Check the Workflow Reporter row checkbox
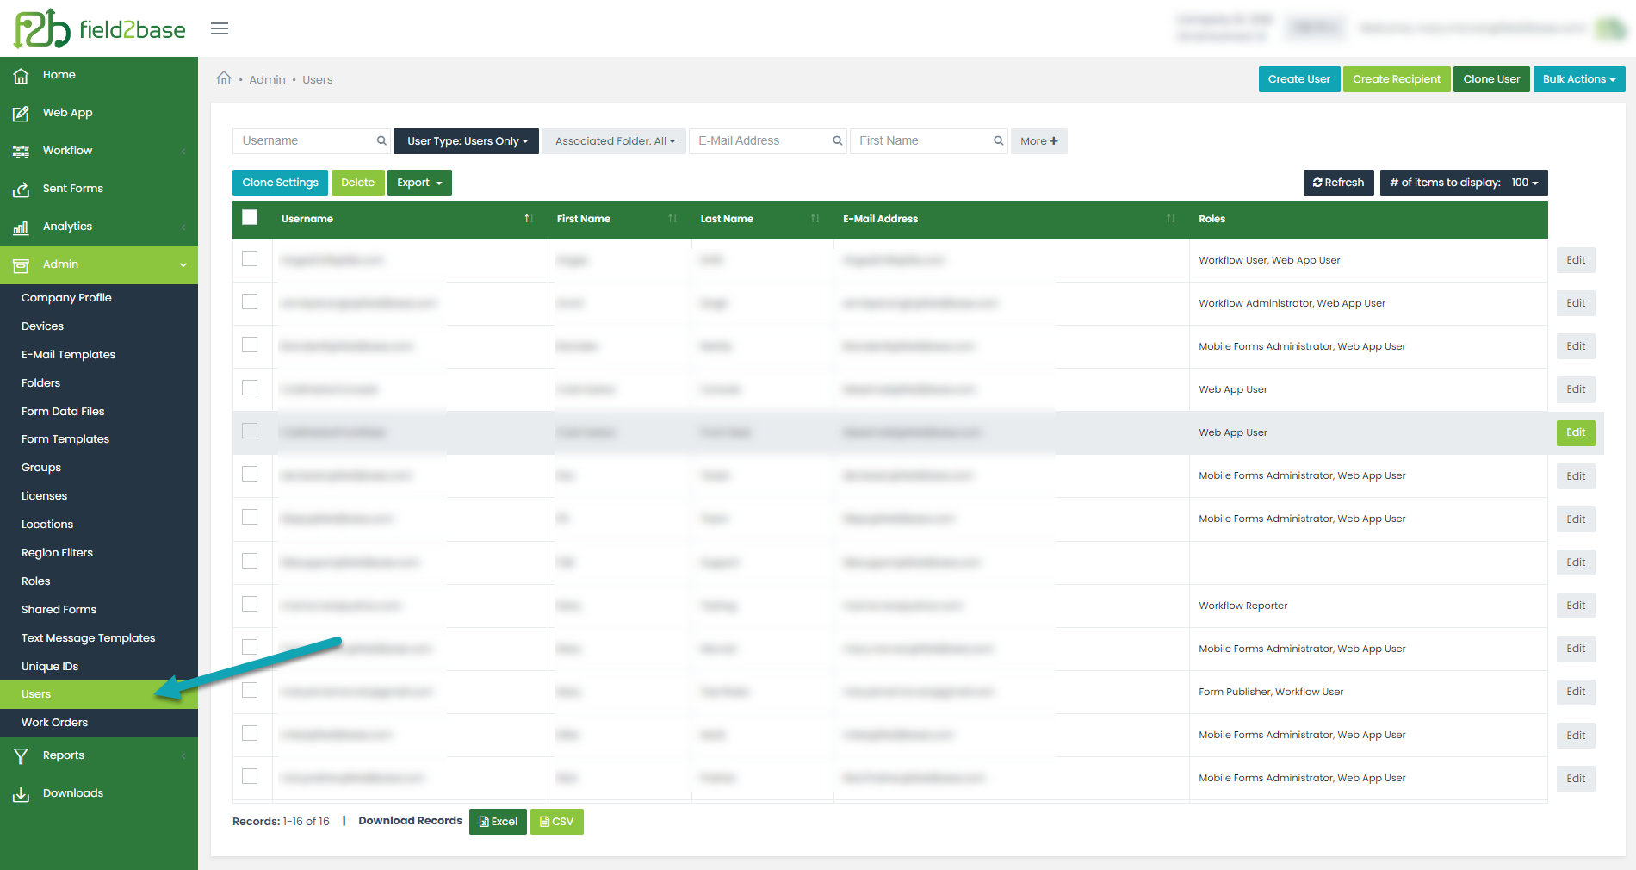The image size is (1636, 870). [250, 604]
